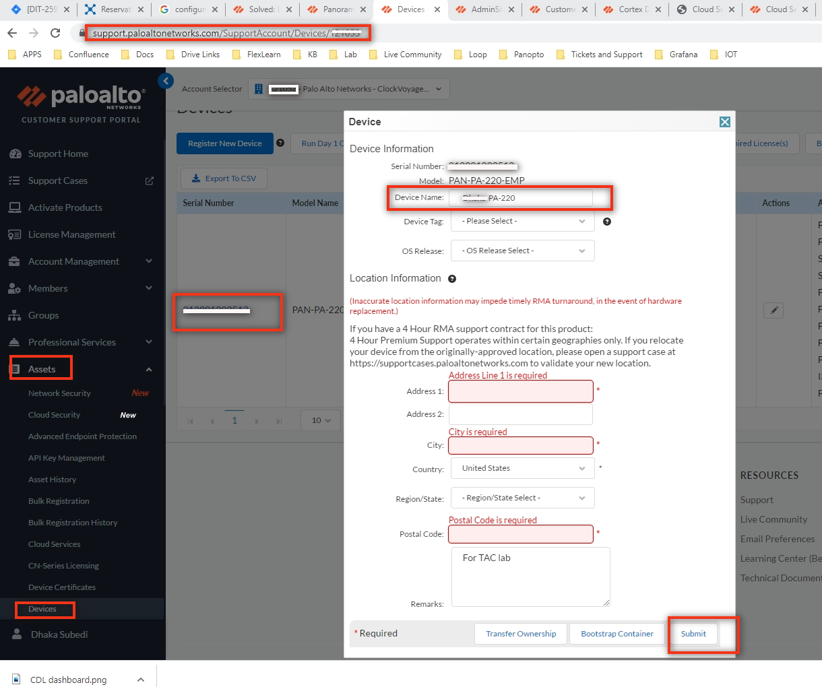822x687 pixels.
Task: Open the Device Tag dropdown
Action: [x=522, y=221]
